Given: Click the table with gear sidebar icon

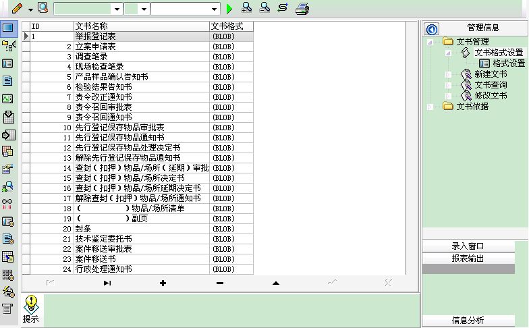Looking at the screenshot, I should pyautogui.click(x=8, y=221).
